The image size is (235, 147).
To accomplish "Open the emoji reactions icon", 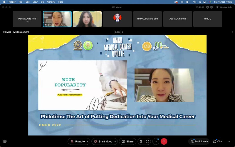I will (x=147, y=141).
